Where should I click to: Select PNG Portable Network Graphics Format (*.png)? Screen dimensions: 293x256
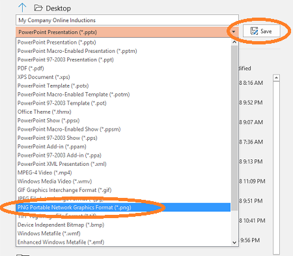124,207
